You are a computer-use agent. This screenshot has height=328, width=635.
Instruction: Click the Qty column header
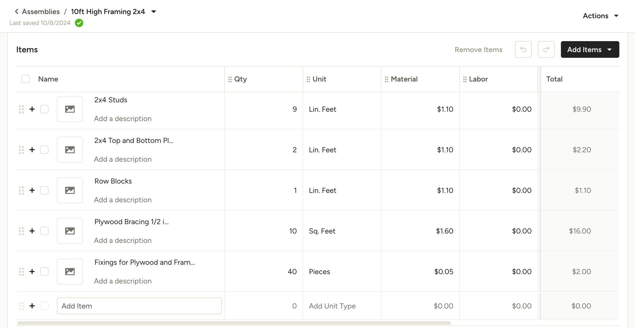[240, 79]
